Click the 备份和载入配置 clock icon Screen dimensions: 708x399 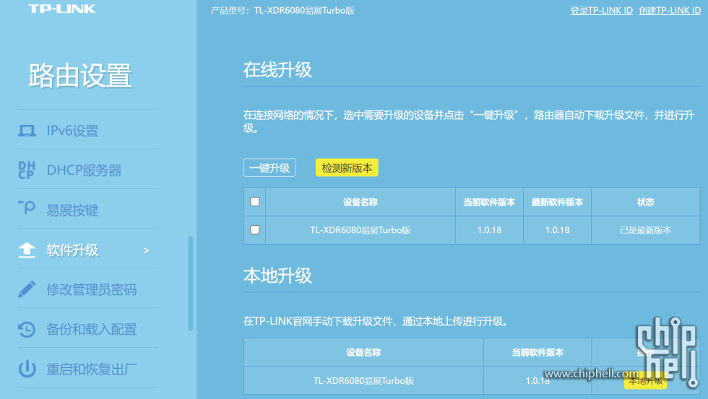[x=27, y=330]
